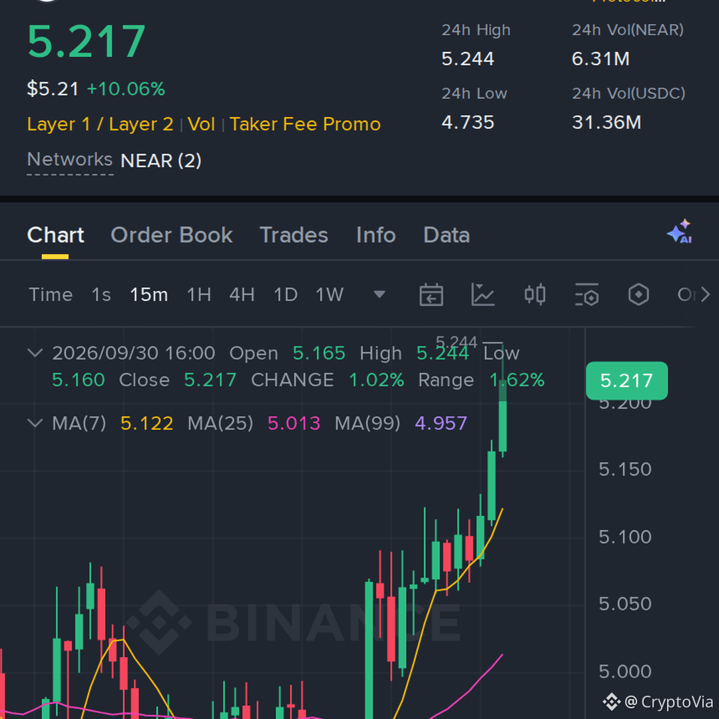This screenshot has height=719, width=719.
Task: Open the more intervals dropdown arrow
Action: 379,294
